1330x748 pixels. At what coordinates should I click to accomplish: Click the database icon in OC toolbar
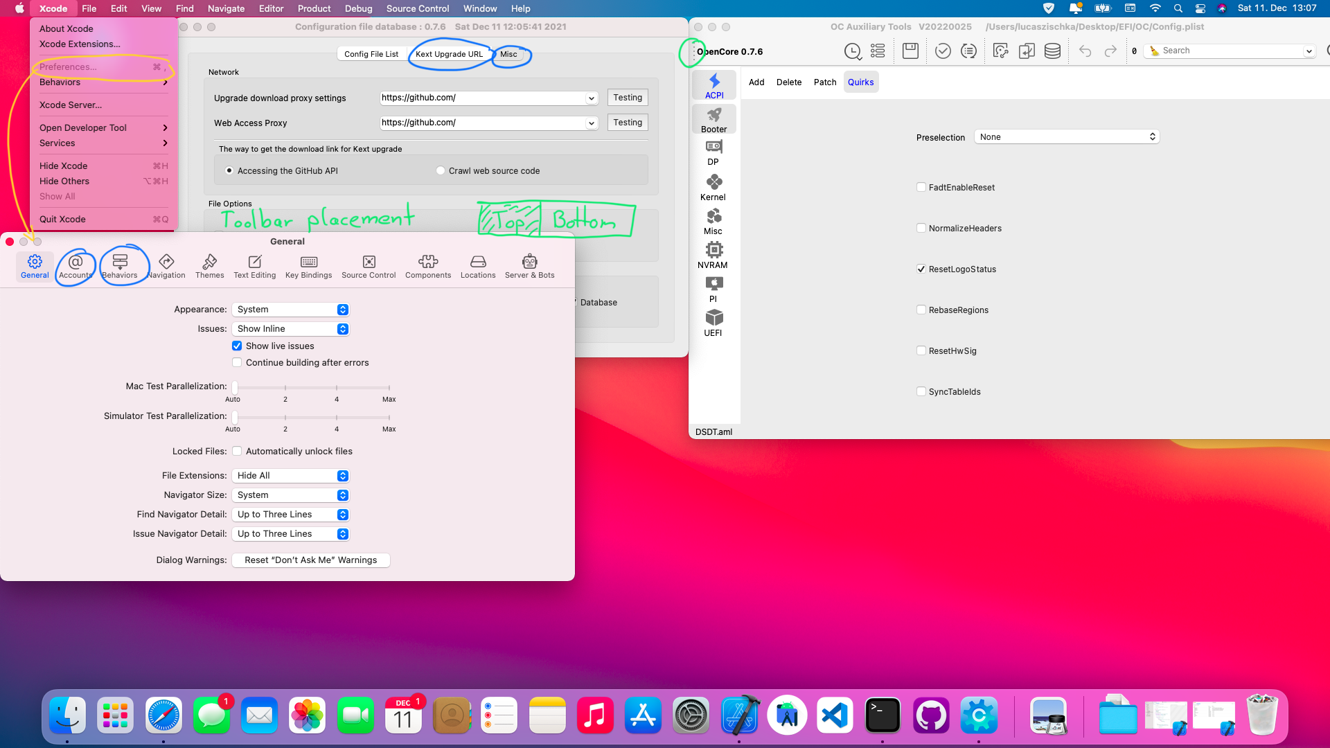[x=1052, y=51]
